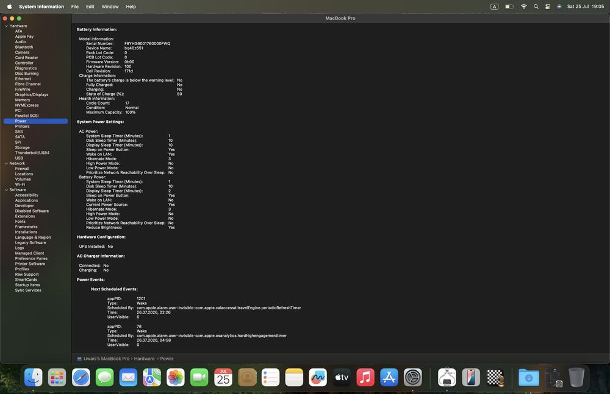
Task: Select Firewall under Network
Action: click(x=22, y=169)
